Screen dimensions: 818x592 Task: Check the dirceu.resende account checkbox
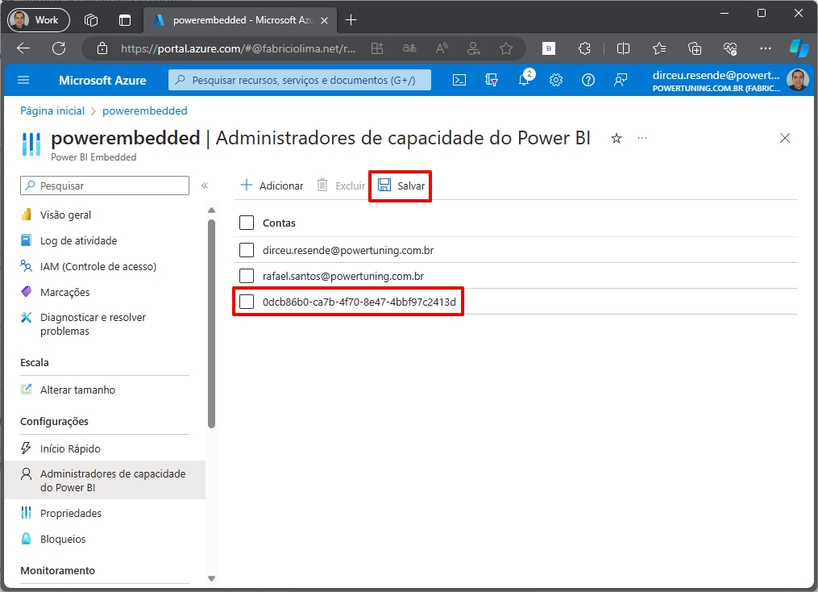[247, 250]
